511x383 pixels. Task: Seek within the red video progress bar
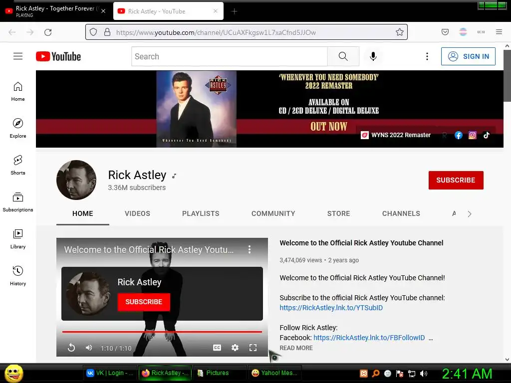[x=162, y=332]
